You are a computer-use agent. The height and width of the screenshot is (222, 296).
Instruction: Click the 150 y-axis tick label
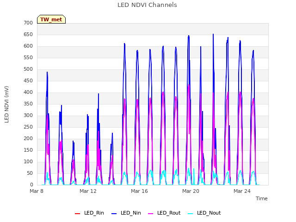coord(28,150)
